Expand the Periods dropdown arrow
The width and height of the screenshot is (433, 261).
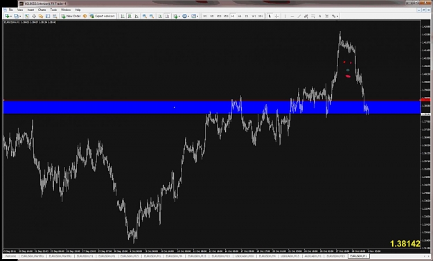(x=188, y=17)
